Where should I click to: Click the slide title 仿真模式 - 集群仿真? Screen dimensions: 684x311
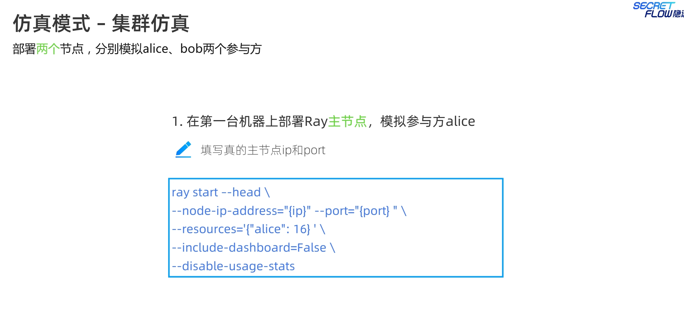[x=101, y=23]
